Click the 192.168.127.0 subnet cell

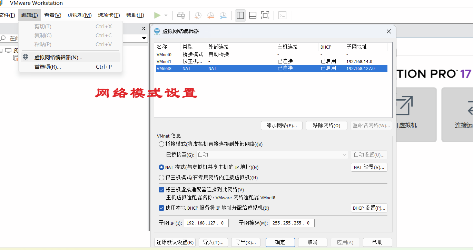[361, 68]
